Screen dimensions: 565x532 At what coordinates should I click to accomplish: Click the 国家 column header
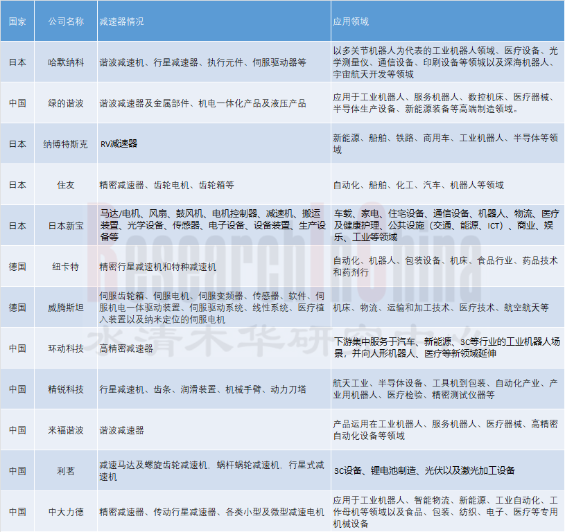[x=17, y=21]
